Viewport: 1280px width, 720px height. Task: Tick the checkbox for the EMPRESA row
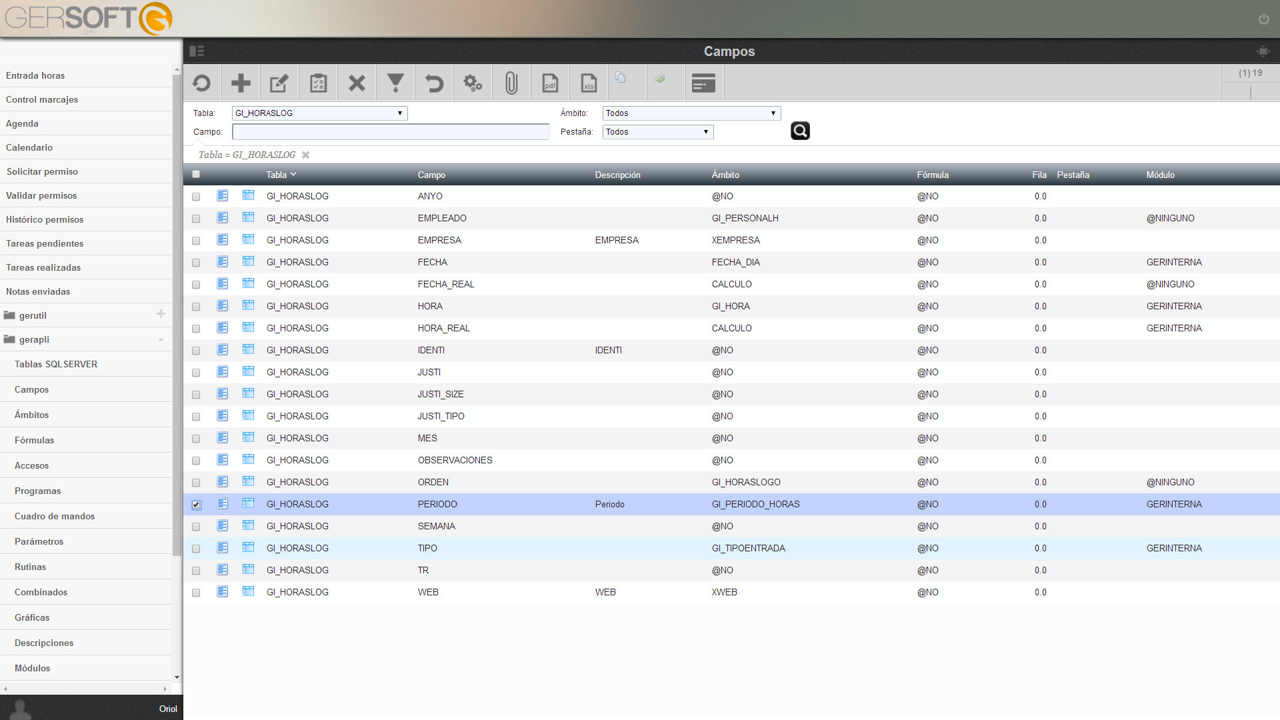click(196, 241)
